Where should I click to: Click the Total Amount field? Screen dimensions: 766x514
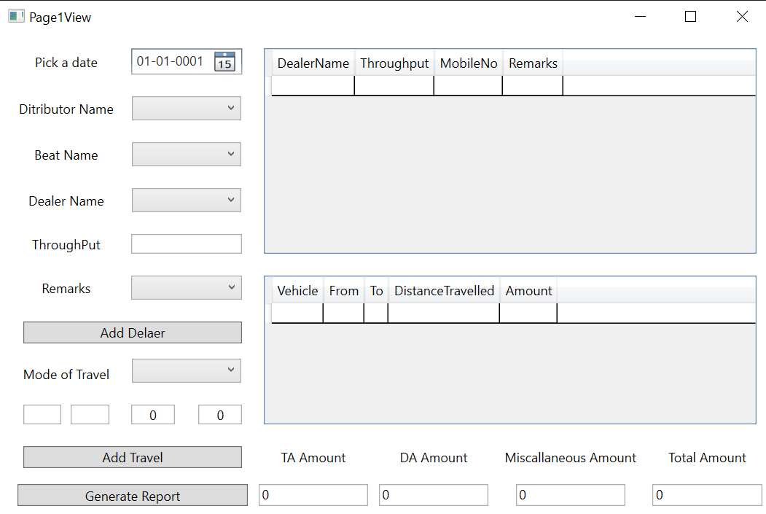pyautogui.click(x=706, y=494)
